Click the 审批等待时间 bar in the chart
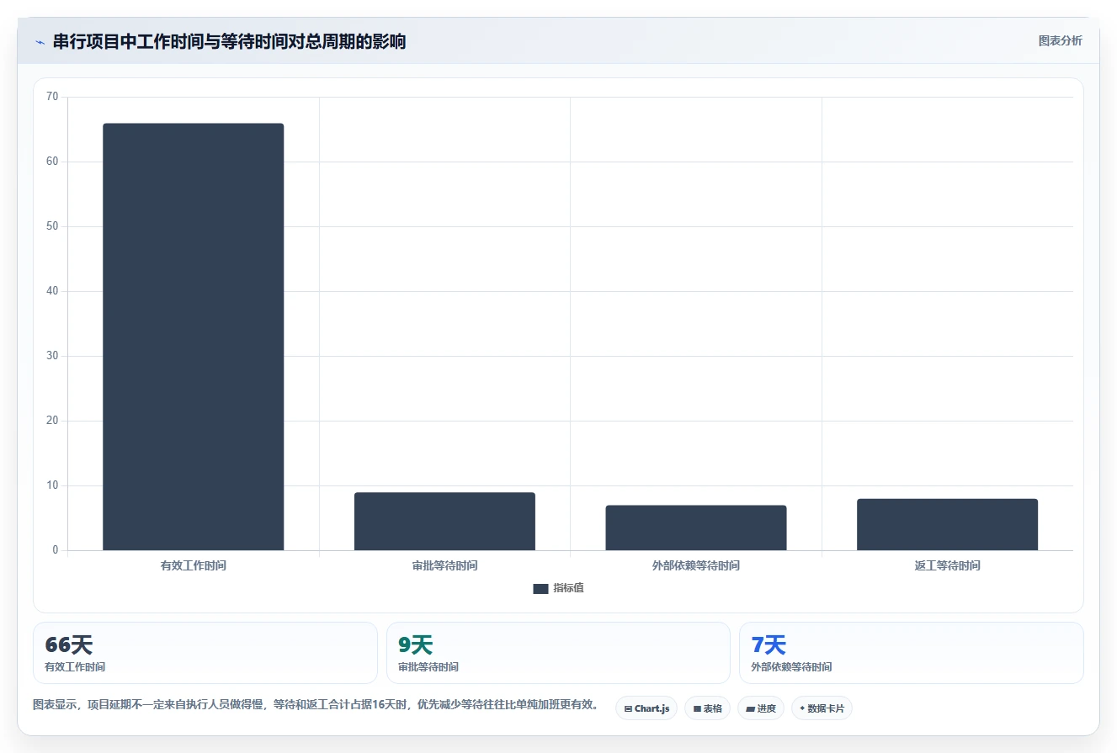This screenshot has width=1117, height=753. click(444, 522)
